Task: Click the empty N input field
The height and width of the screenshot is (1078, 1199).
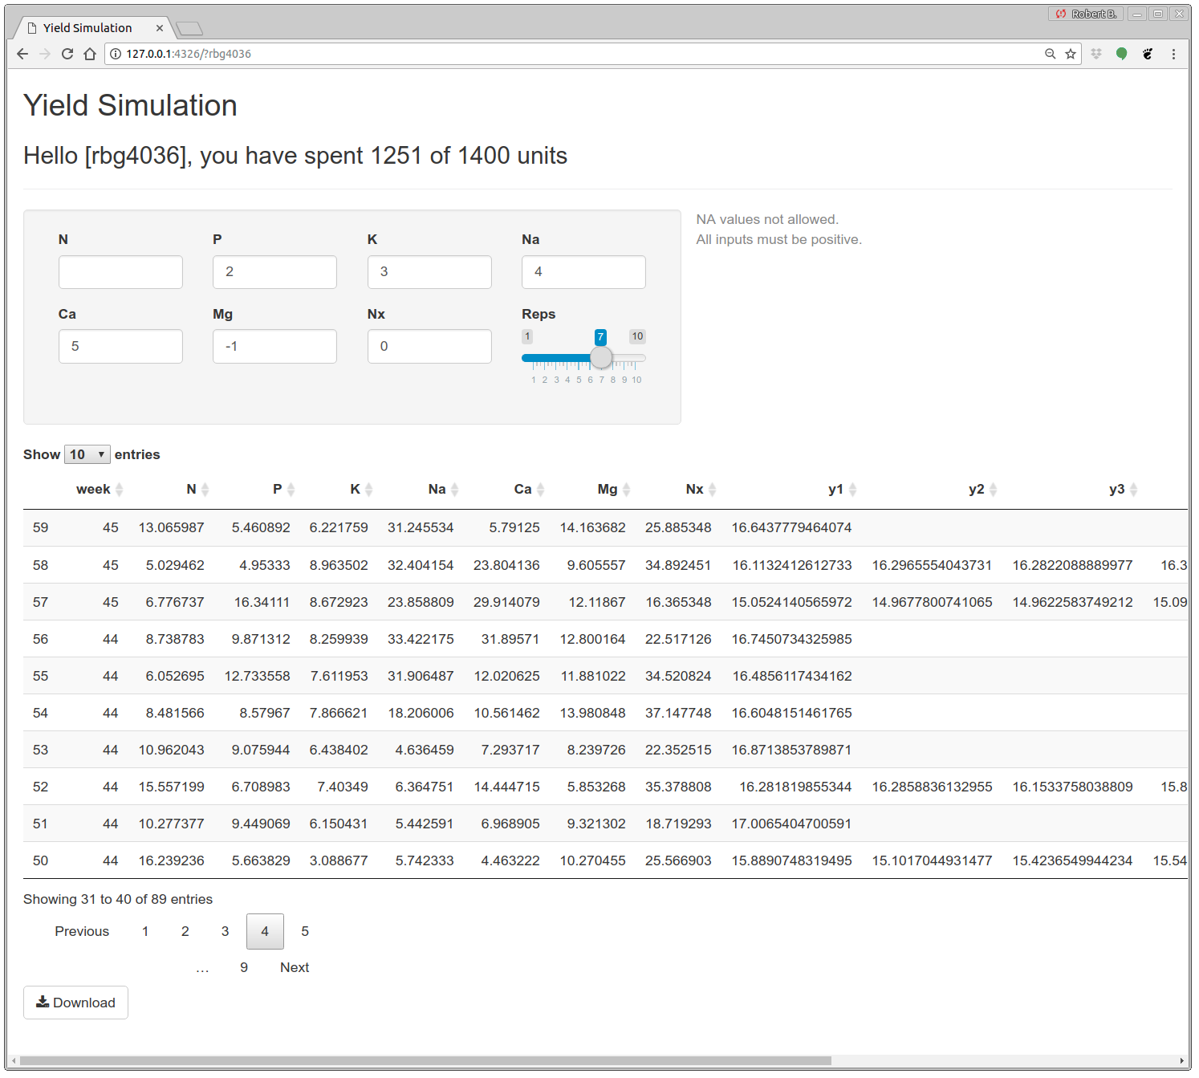Action: coord(120,272)
